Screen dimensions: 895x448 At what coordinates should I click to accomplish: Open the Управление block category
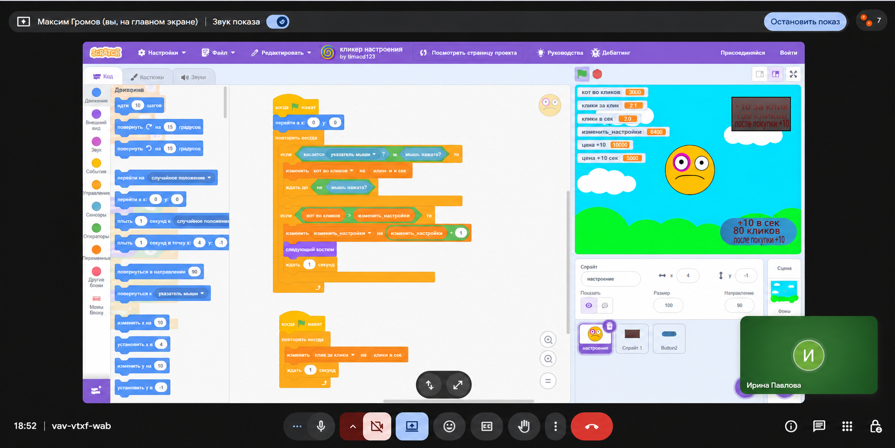pyautogui.click(x=96, y=188)
